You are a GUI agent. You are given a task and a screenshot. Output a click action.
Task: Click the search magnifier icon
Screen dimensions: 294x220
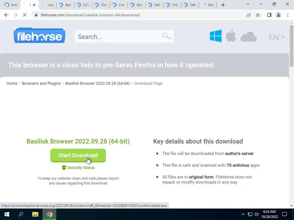click(x=166, y=36)
